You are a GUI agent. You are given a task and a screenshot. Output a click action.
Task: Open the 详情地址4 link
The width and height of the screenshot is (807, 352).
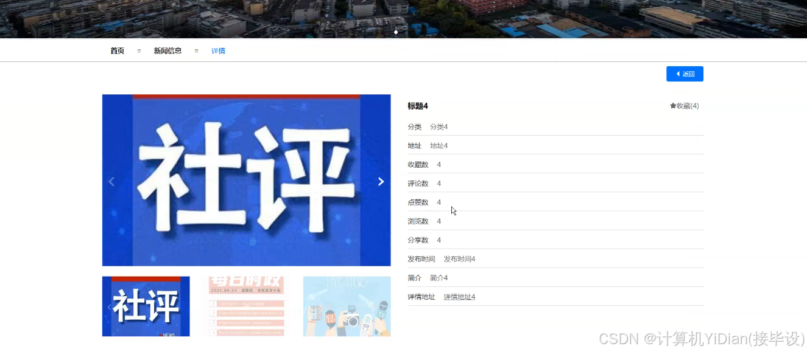point(459,296)
